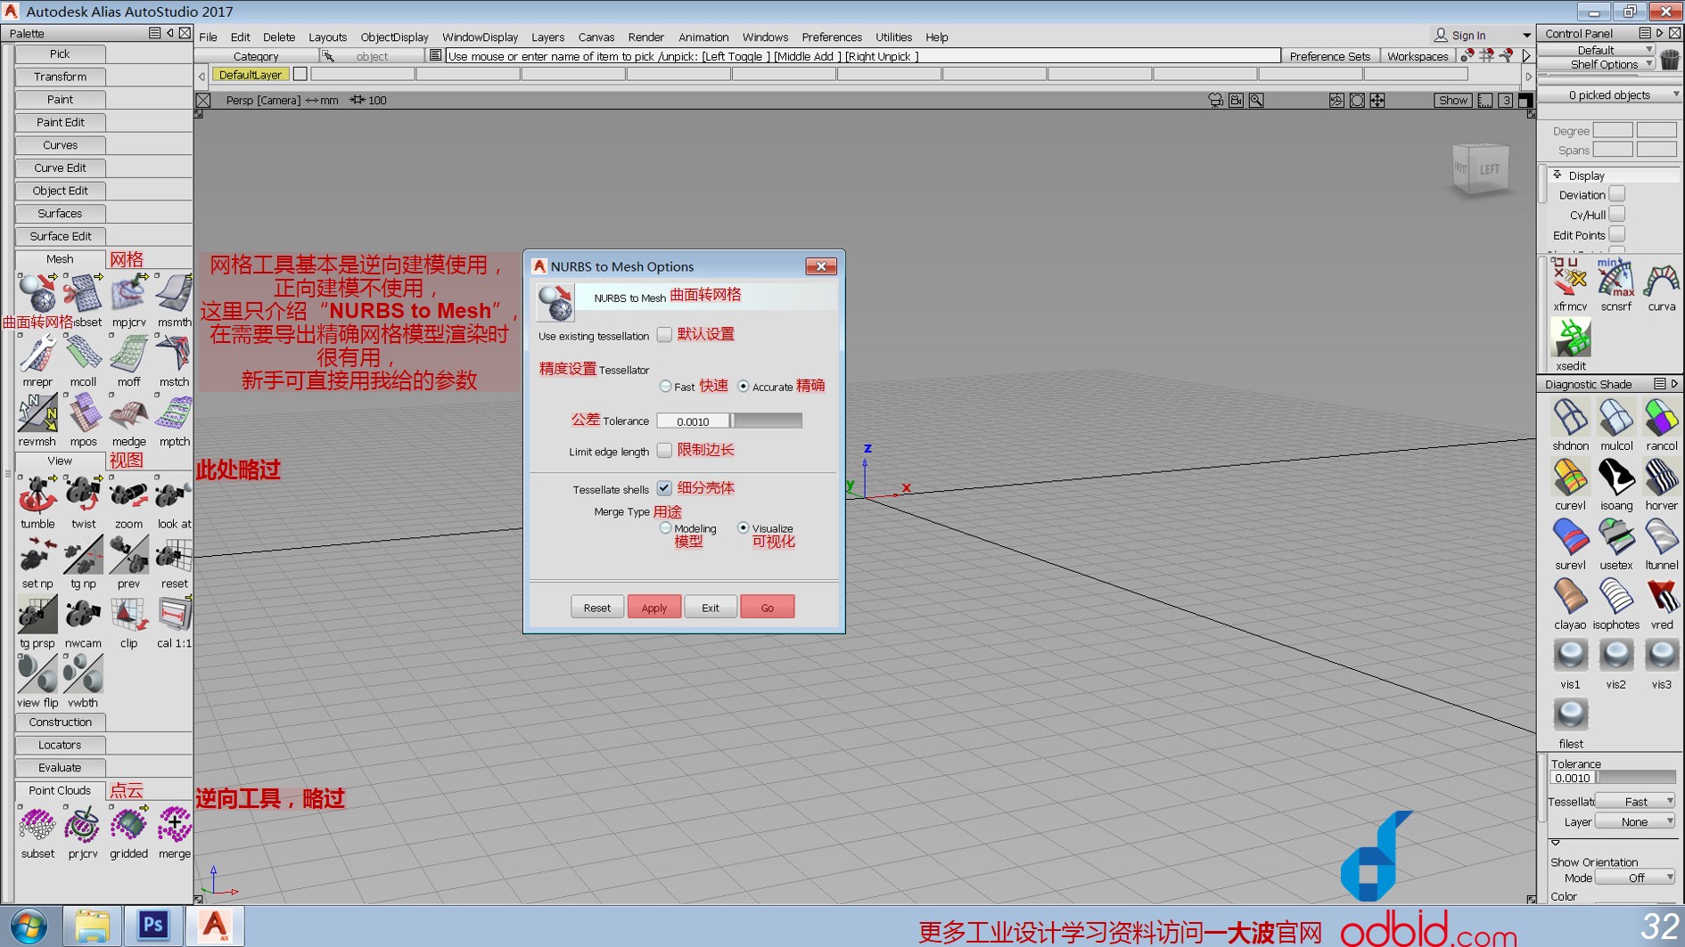Select the medge mesh edge tool
This screenshot has width=1685, height=947.
pos(128,412)
